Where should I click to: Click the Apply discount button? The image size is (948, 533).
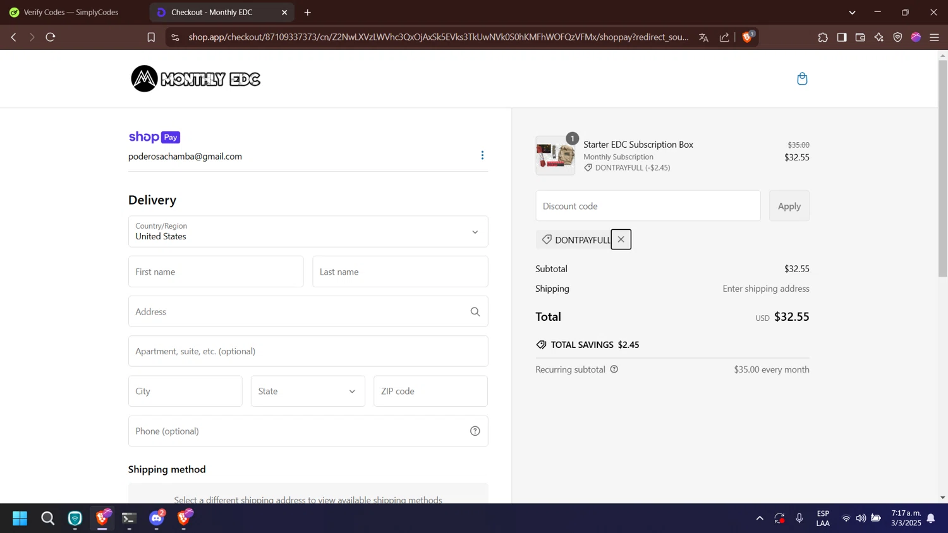[x=789, y=206]
